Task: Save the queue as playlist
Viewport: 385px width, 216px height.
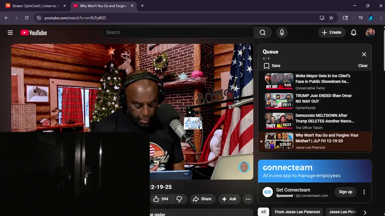Action: click(x=272, y=66)
